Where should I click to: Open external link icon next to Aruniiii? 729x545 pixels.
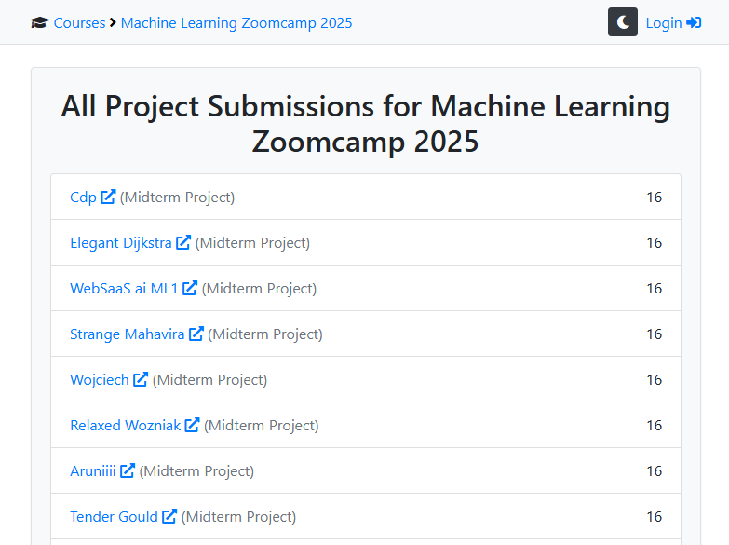pos(128,470)
